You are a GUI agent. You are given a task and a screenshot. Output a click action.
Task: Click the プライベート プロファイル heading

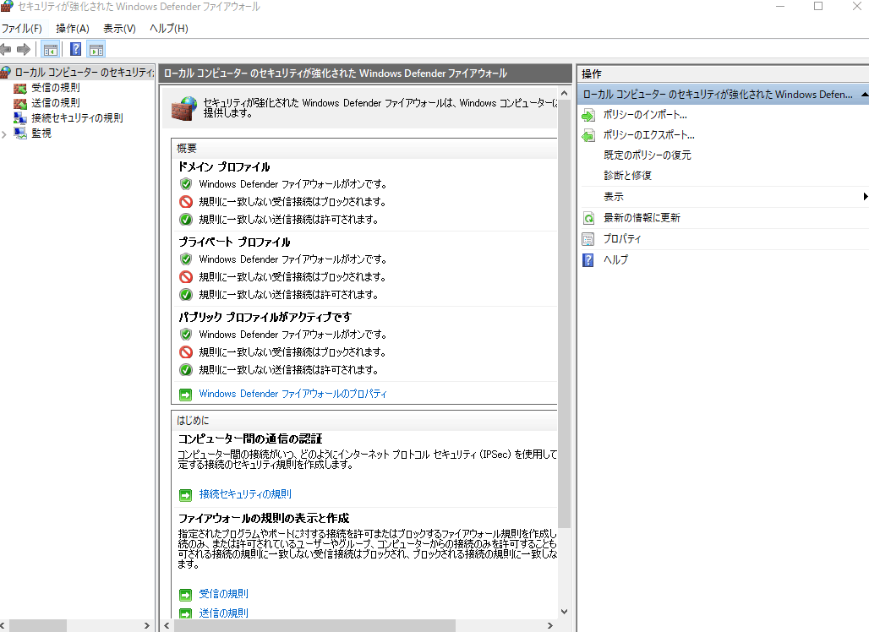[x=234, y=242]
